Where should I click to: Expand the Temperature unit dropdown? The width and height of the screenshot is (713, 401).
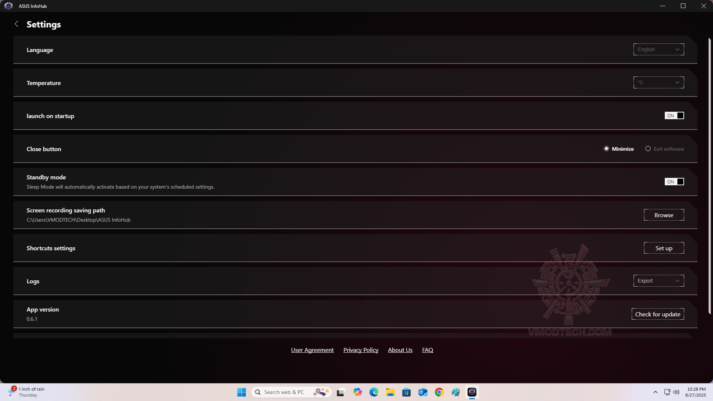pos(658,83)
